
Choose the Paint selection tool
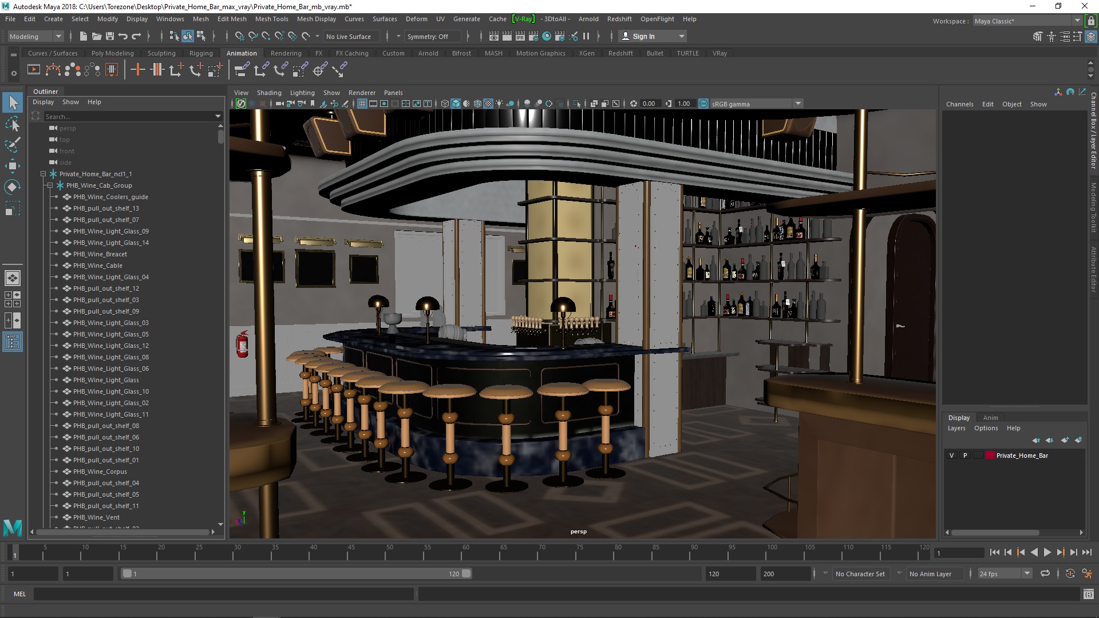(12, 145)
